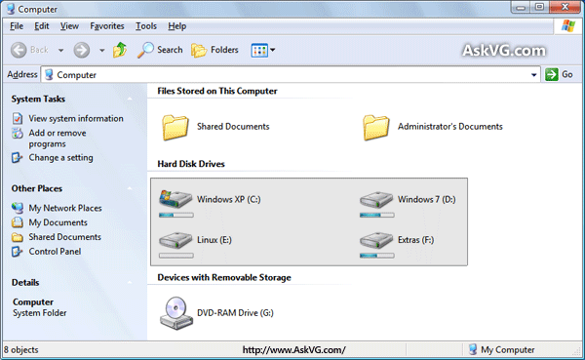The width and height of the screenshot is (585, 360).
Task: Click the View system information icon
Action: (18, 118)
